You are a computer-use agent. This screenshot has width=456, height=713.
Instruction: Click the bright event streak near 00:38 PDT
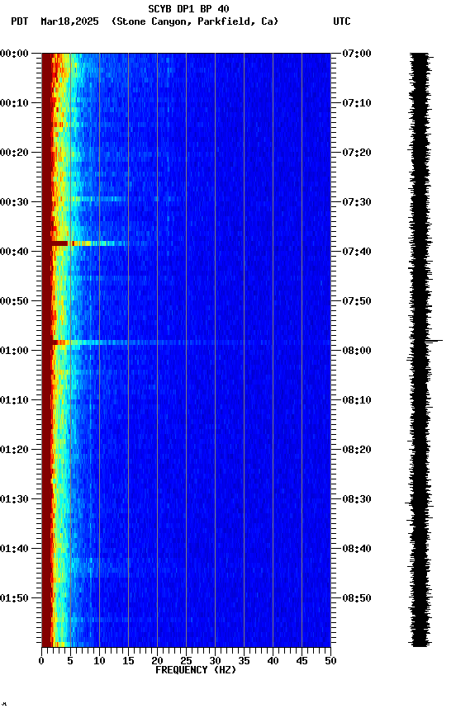91,243
